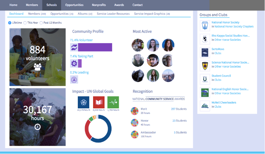The width and height of the screenshot is (265, 154).
Task: Open first Most Active member avatar
Action: pyautogui.click(x=138, y=45)
